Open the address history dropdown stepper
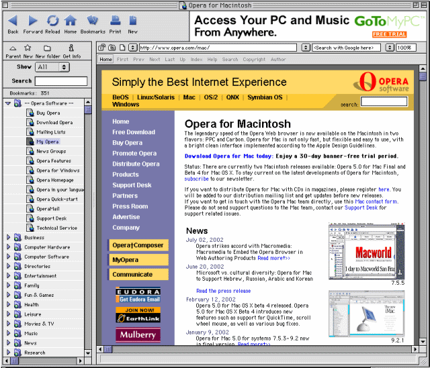Screen dimensions: 430x368 [133, 48]
